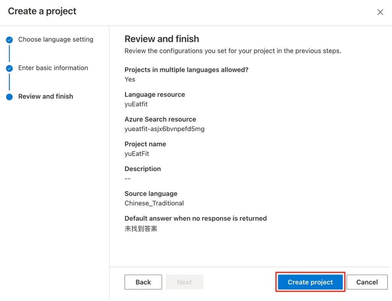Screen dimensions: 392x301
Task: Select the Language resource value yuEatfit
Action: tap(136, 104)
